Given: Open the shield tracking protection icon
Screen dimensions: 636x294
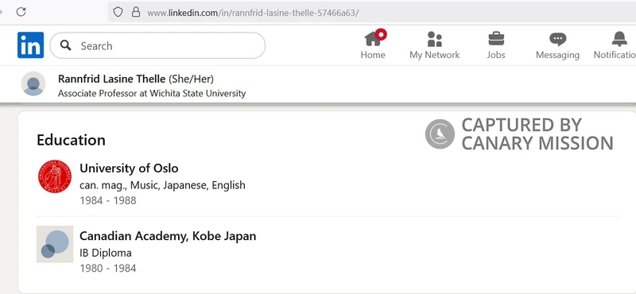Looking at the screenshot, I should (118, 12).
